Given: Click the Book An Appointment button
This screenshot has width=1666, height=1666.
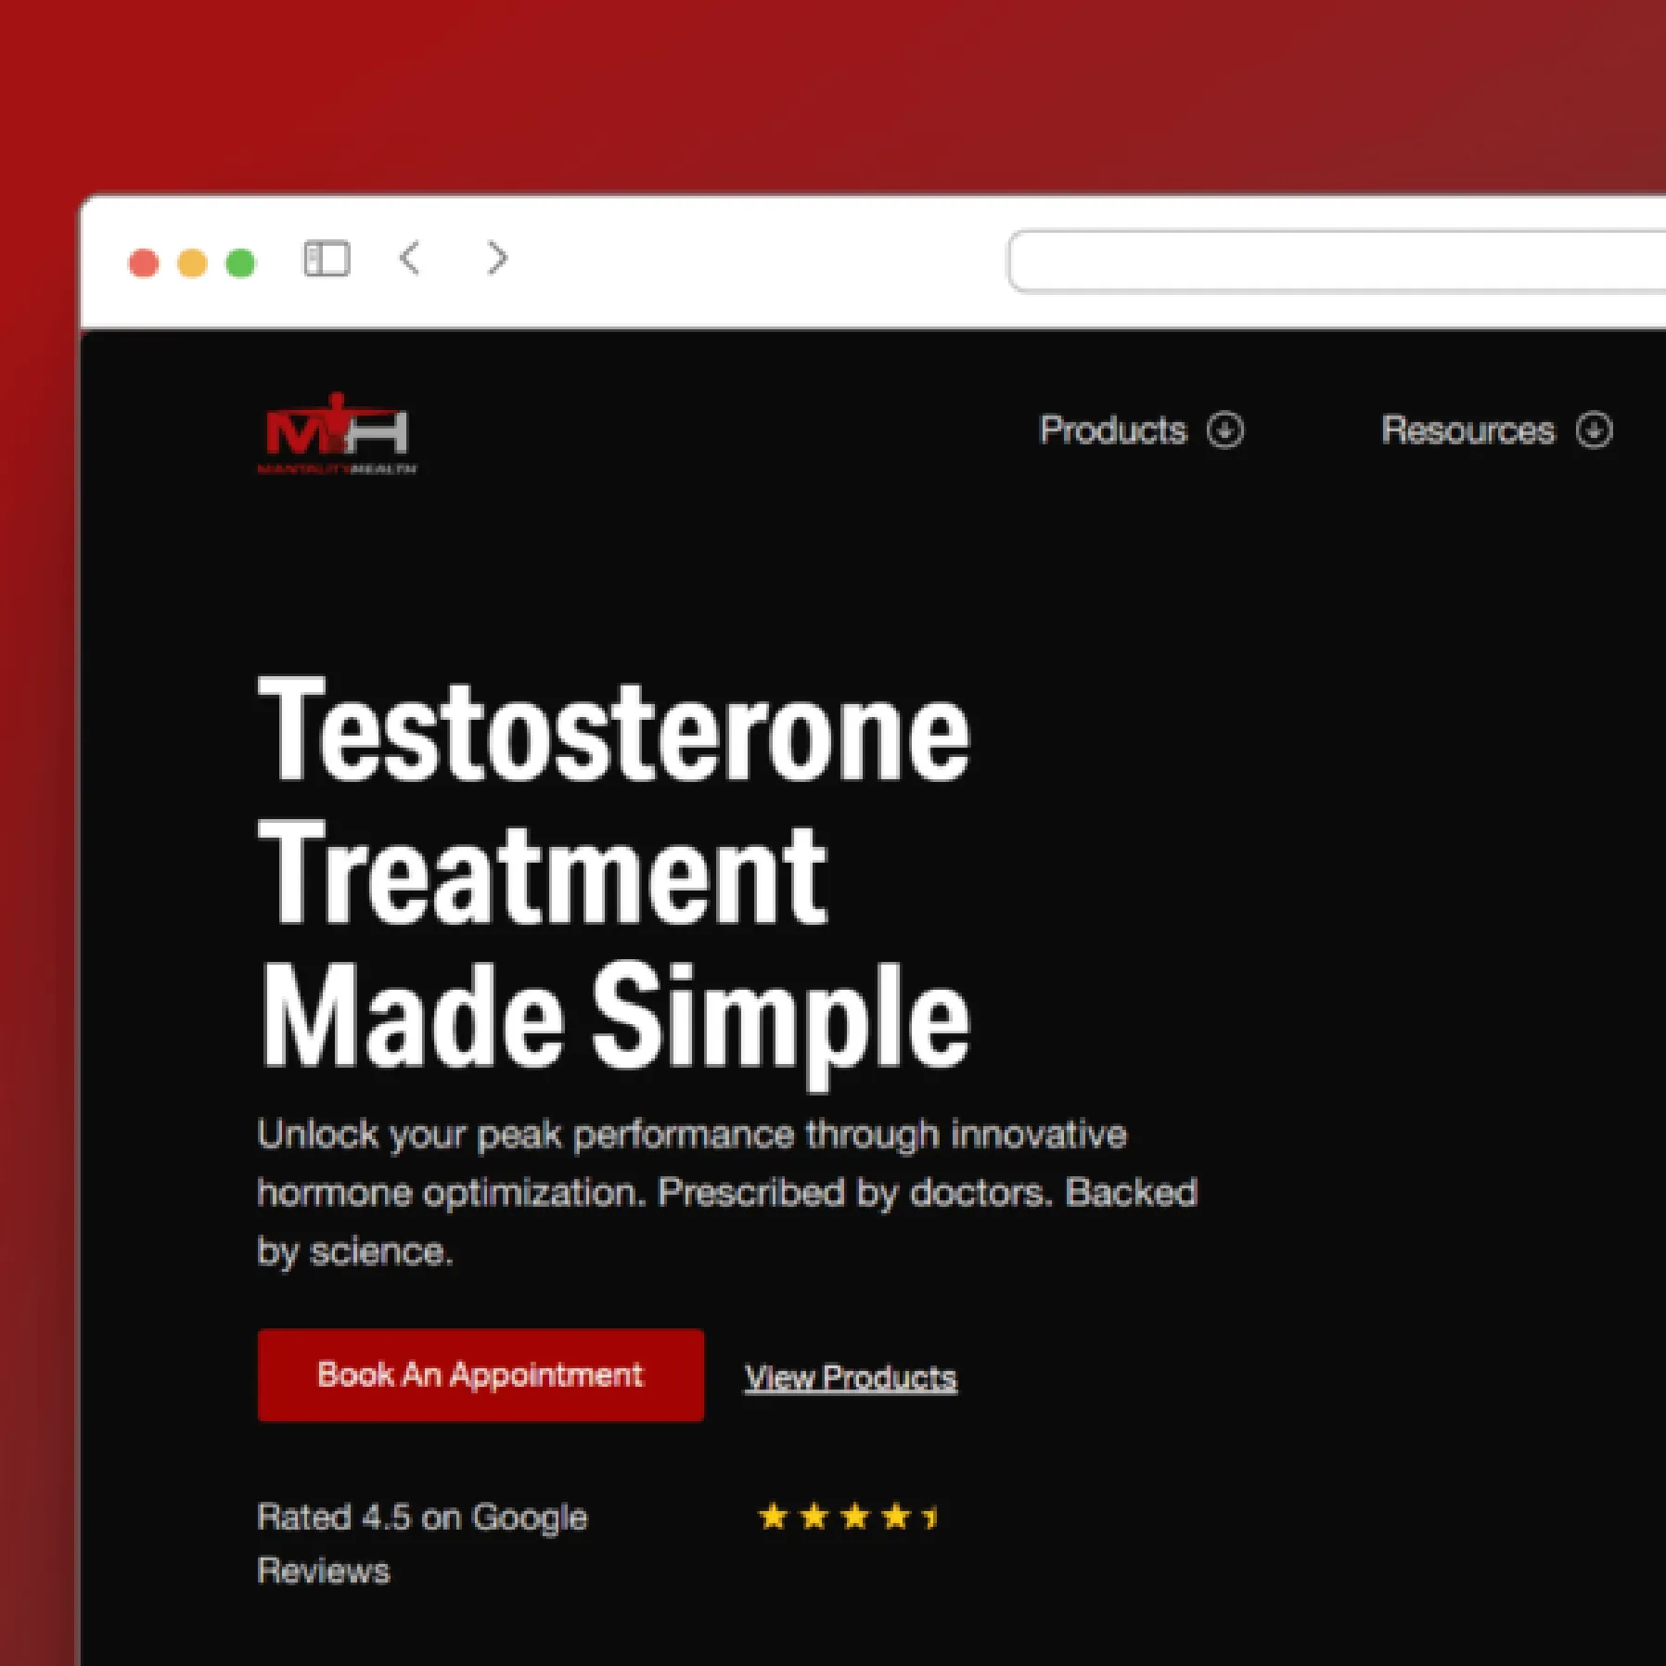Looking at the screenshot, I should 481,1375.
